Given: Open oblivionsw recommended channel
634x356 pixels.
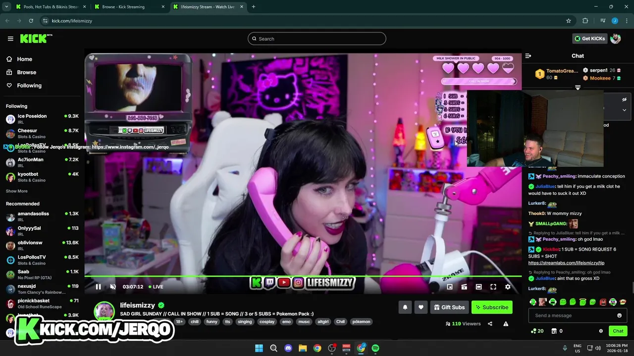Looking at the screenshot, I should coord(42,245).
